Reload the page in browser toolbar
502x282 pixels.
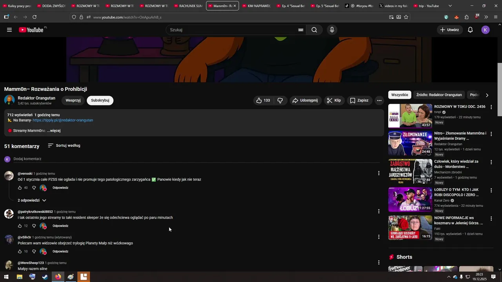[35, 17]
